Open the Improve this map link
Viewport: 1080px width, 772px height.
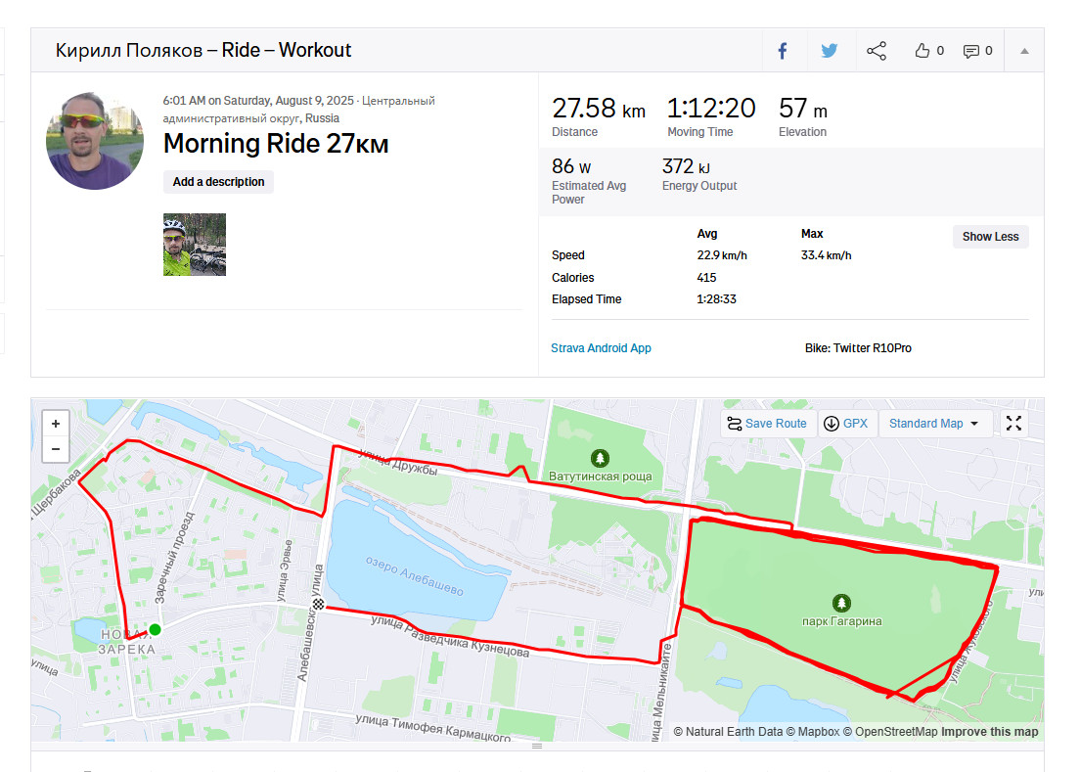989,732
